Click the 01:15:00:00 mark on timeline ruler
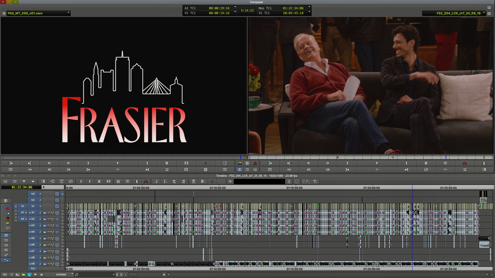Image resolution: width=495 pixels, height=278 pixels. point(294,188)
